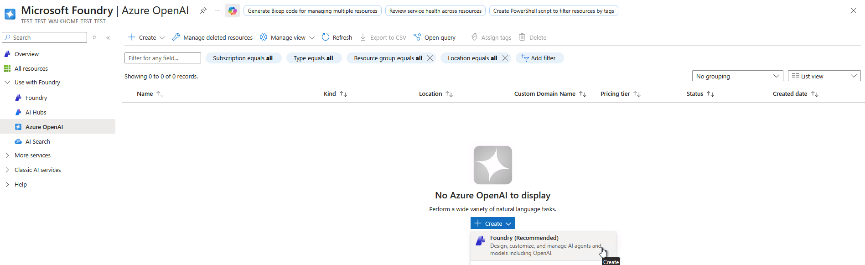Click 'TEST_TEST_WALKHOME_TEST_TEST' subtitle text
Image resolution: width=865 pixels, height=265 pixels.
pos(63,21)
